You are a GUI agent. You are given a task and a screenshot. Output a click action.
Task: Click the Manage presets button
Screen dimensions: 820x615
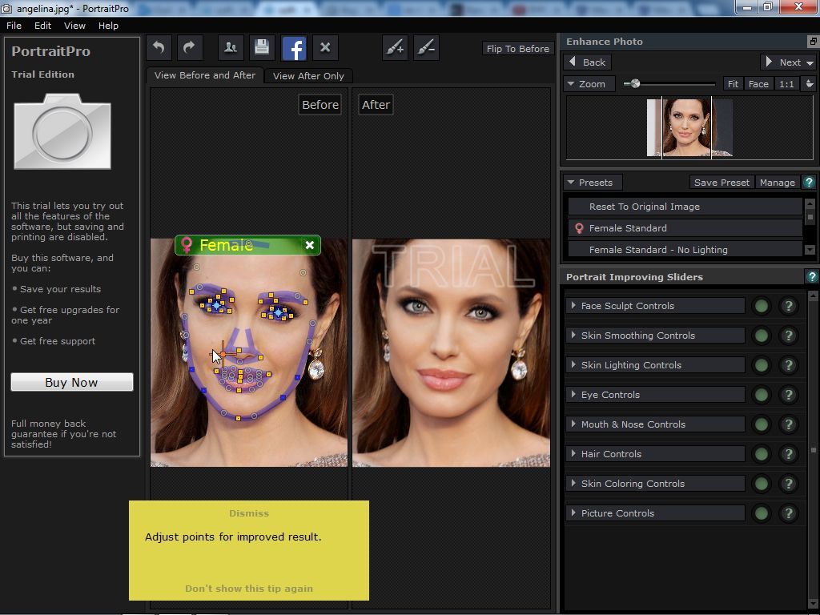pyautogui.click(x=777, y=183)
